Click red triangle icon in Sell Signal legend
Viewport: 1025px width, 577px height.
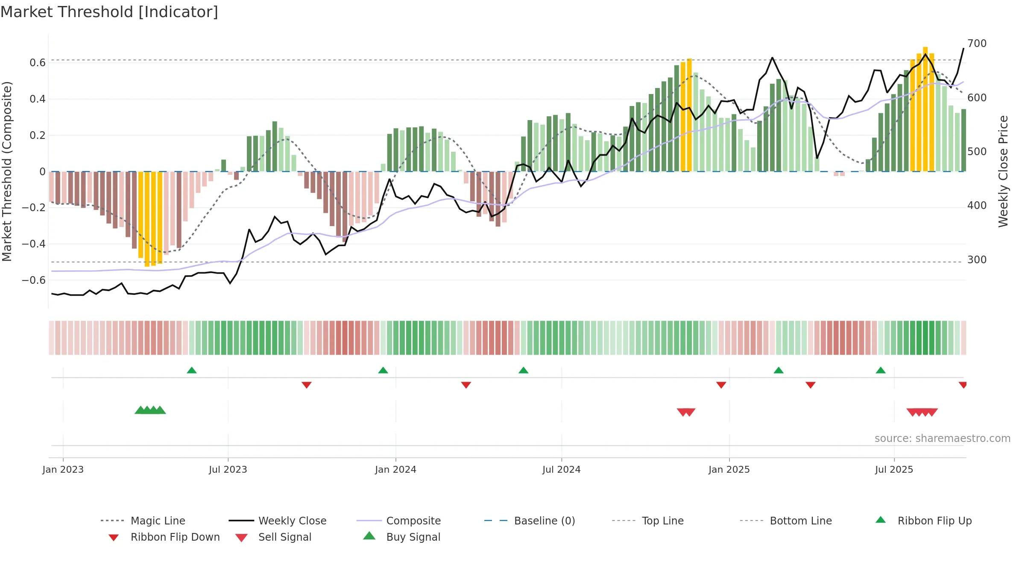coord(241,538)
